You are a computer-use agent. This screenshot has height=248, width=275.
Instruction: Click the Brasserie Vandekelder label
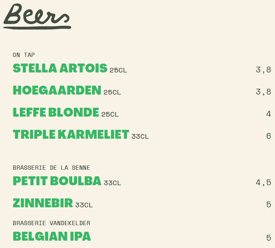[51, 223]
